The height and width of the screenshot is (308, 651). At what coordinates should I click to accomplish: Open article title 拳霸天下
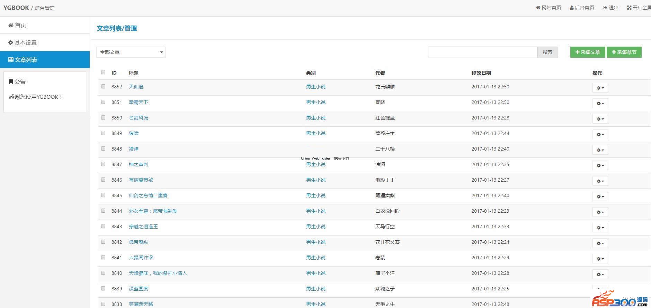(139, 102)
